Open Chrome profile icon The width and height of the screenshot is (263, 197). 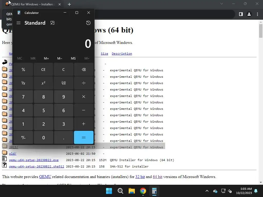point(249,14)
